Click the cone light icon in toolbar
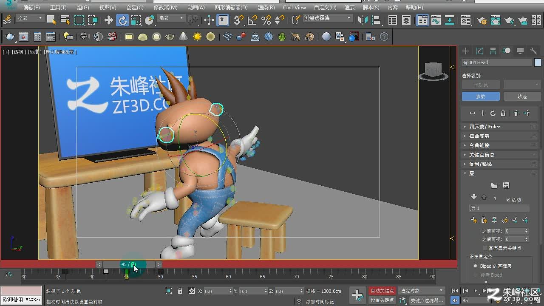The height and width of the screenshot is (306, 544). [183, 37]
